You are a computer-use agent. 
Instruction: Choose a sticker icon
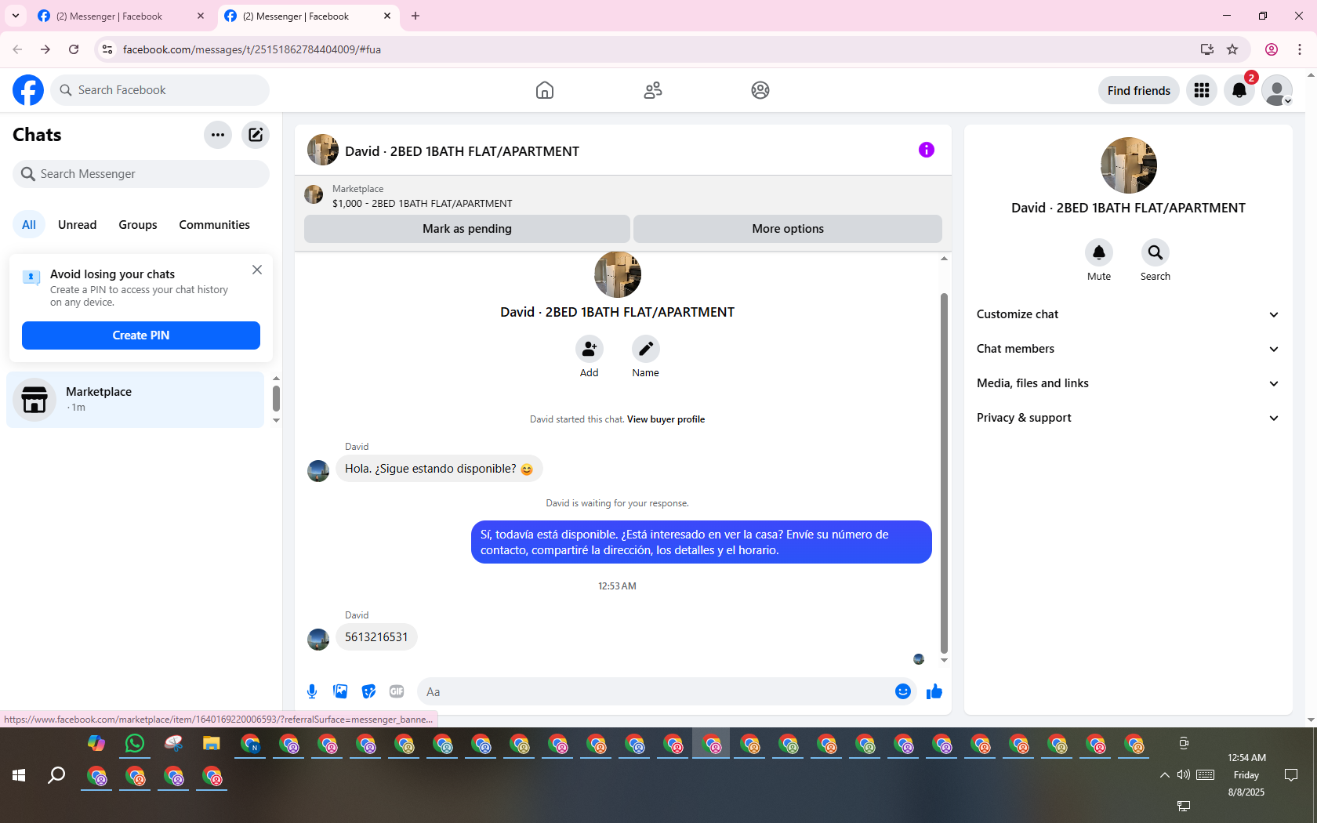pos(368,691)
